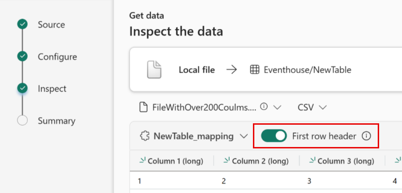The height and width of the screenshot is (193, 402).
Task: Click the Eventhouse/NewTable destination text
Action: (307, 70)
